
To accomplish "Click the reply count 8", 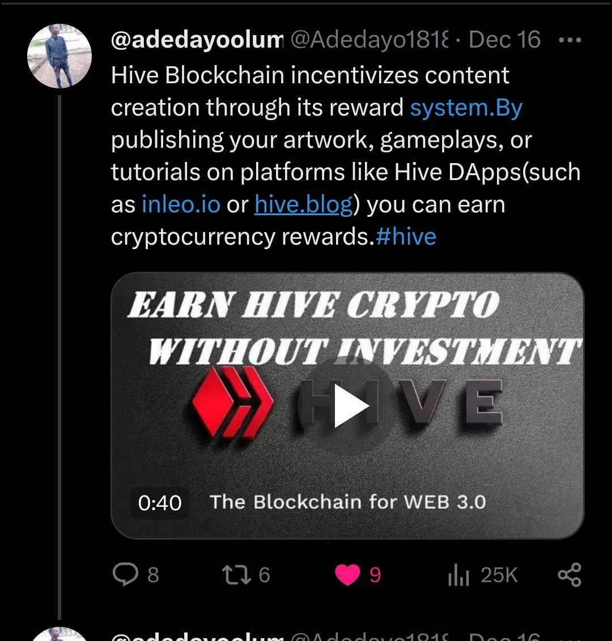I will (153, 575).
